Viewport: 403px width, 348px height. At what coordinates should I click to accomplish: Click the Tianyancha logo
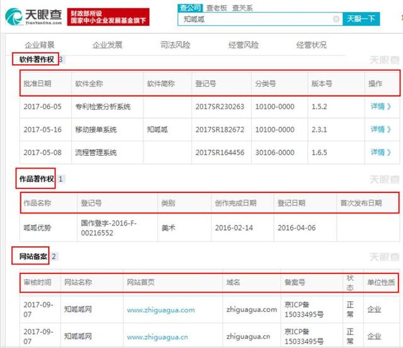[x=33, y=17]
